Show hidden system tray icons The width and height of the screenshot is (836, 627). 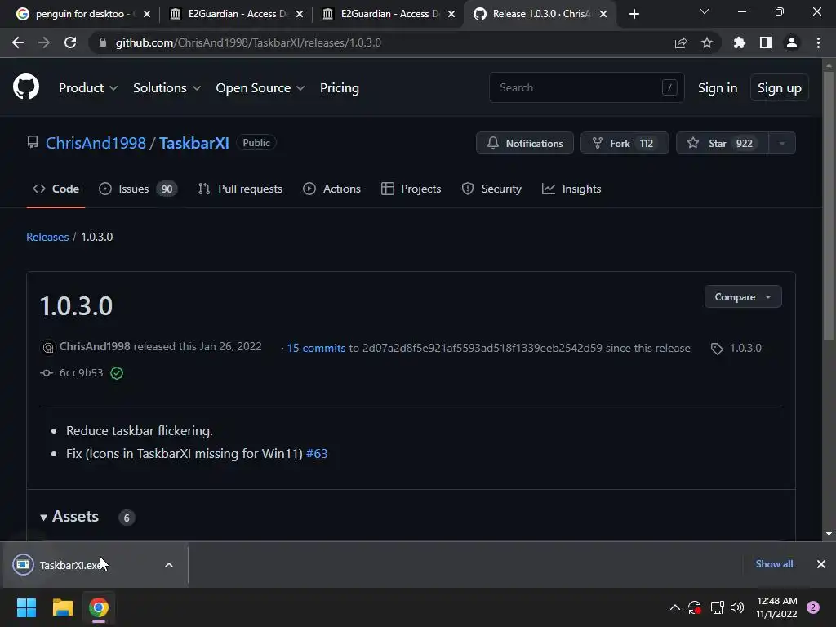click(x=674, y=607)
